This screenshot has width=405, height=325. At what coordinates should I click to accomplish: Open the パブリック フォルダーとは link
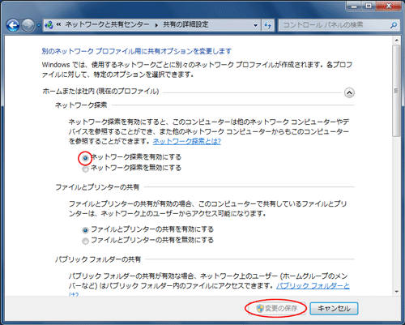click(313, 286)
